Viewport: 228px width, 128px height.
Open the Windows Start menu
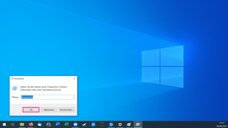[x=4, y=124]
